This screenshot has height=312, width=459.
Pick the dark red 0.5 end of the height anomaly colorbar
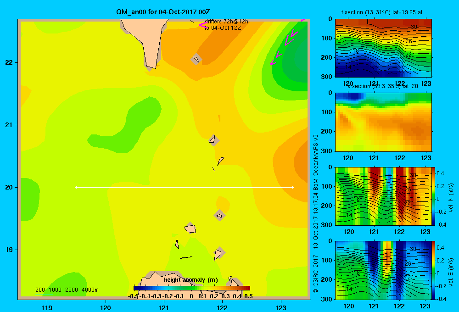click(x=248, y=288)
